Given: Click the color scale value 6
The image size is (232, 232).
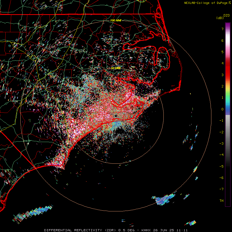Looking at the screenshot, I should tap(222, 40).
